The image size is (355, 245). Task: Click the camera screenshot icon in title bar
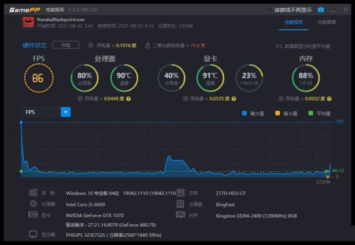click(x=321, y=10)
